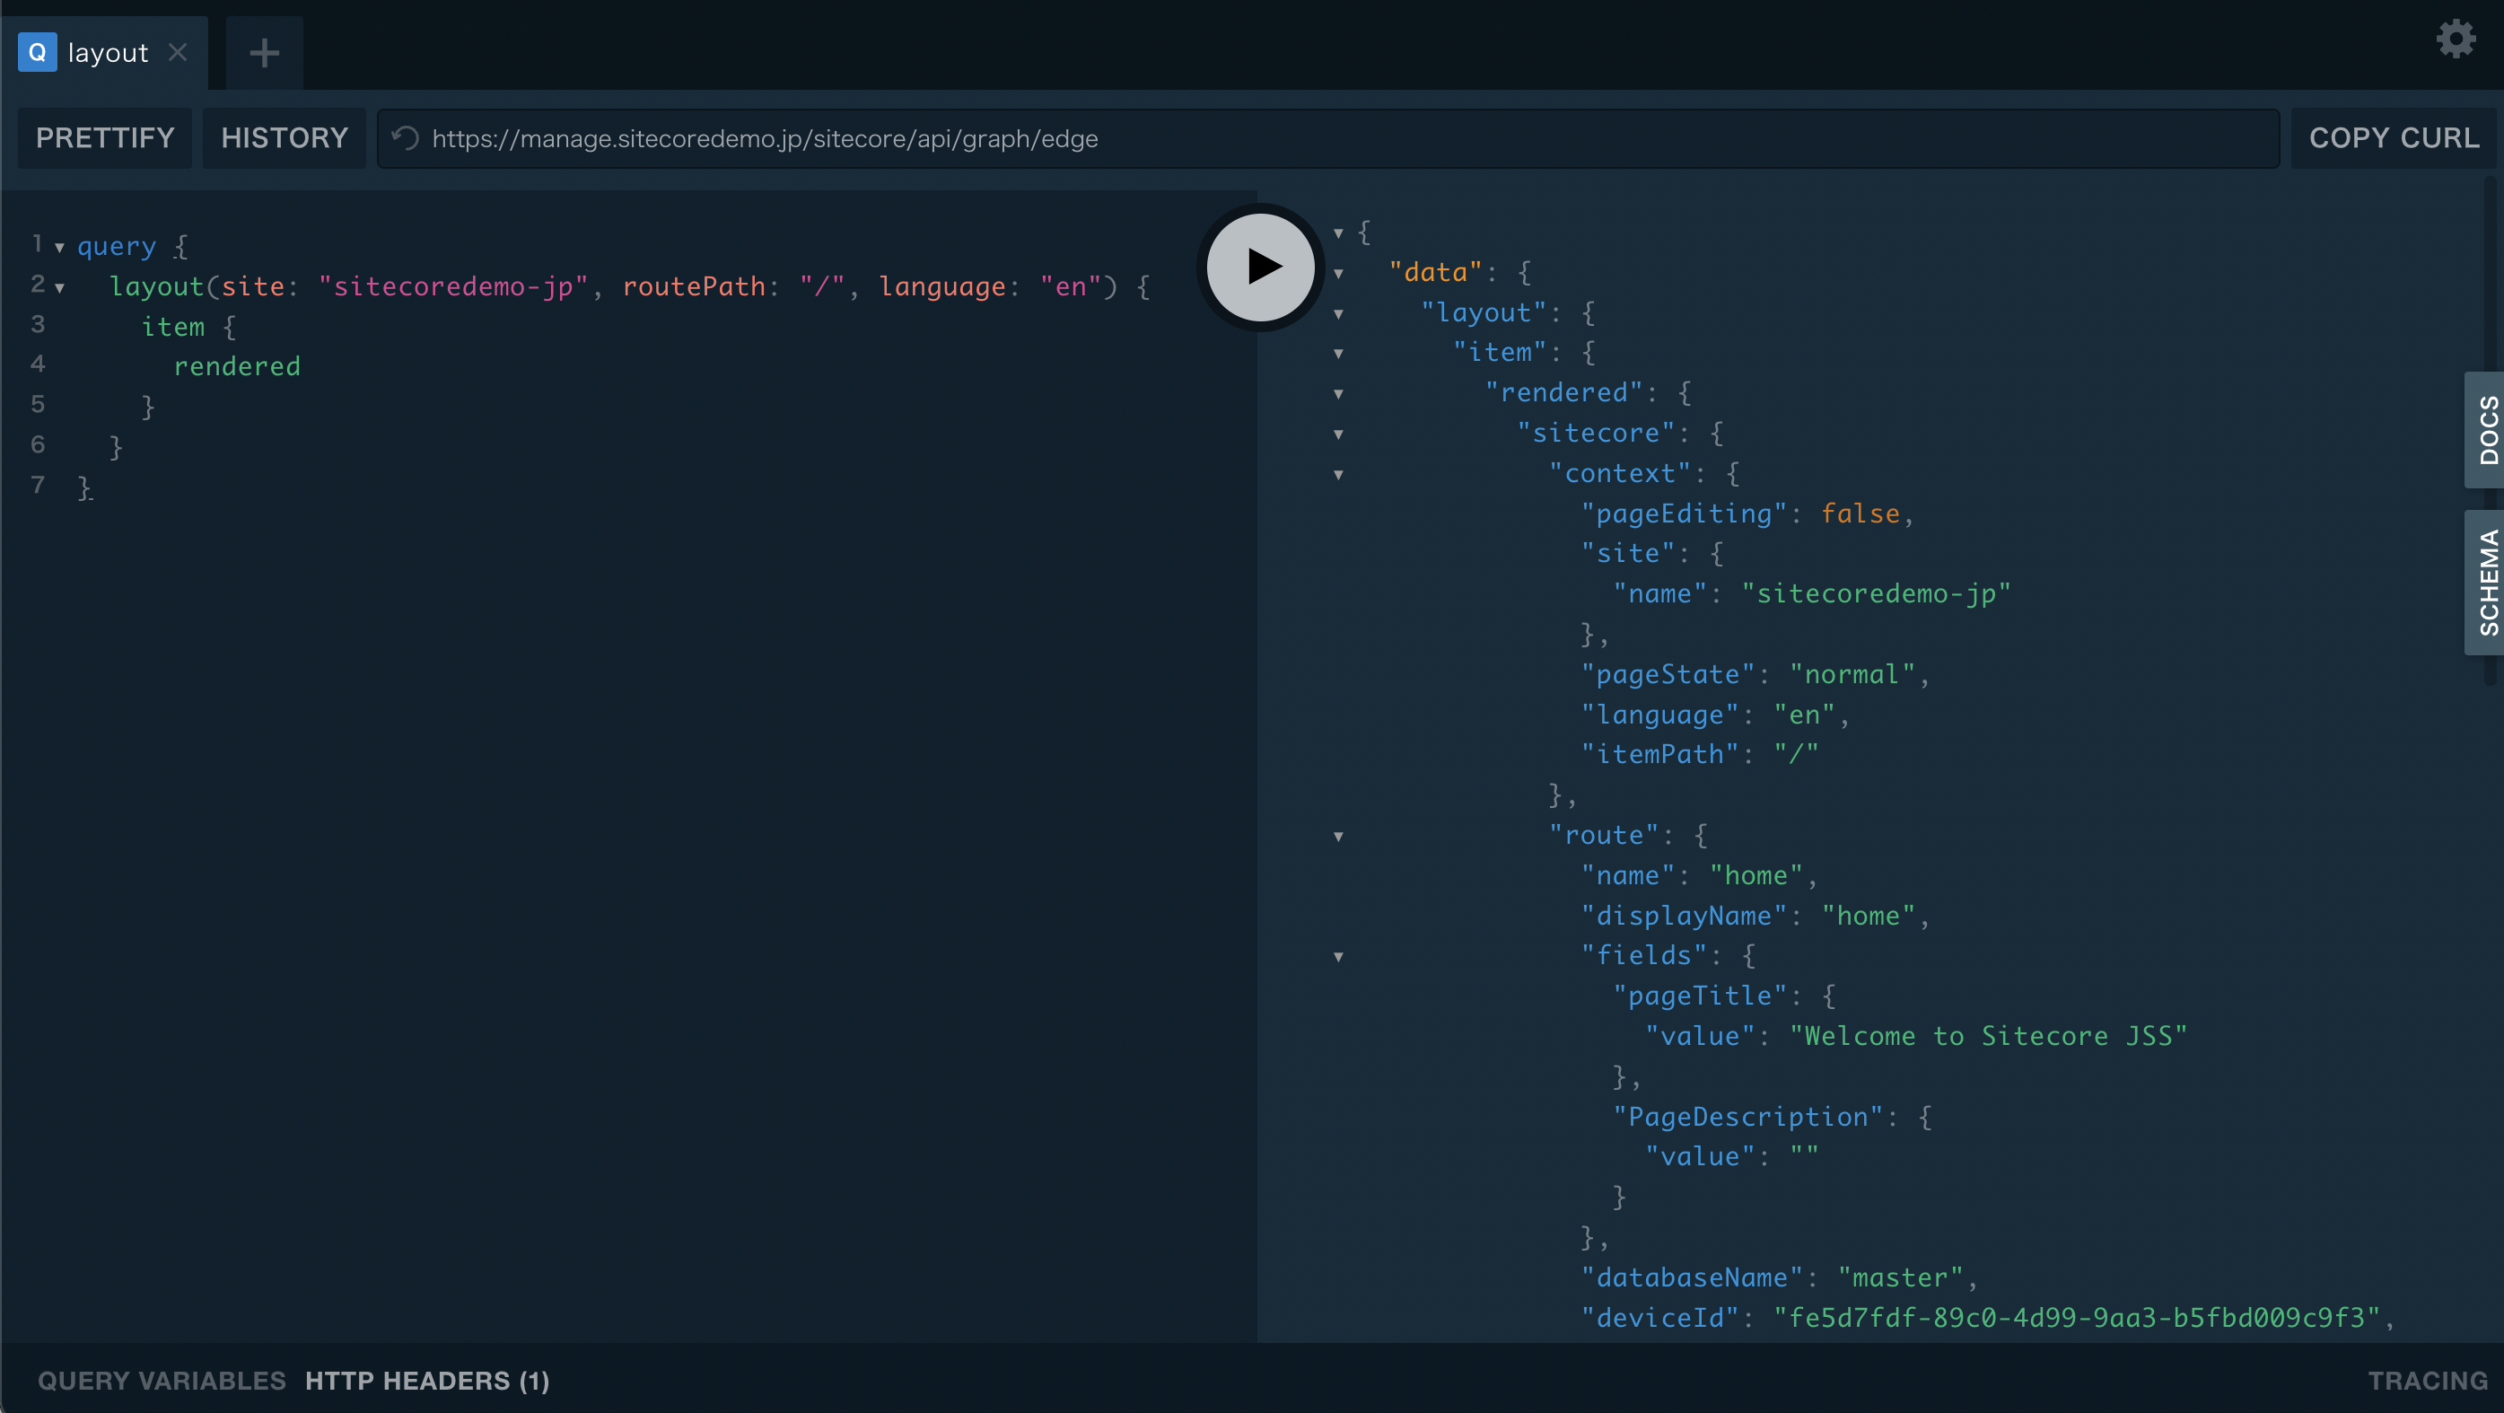Click COPY CURL button
Image resolution: width=2504 pixels, height=1413 pixels.
(x=2394, y=138)
